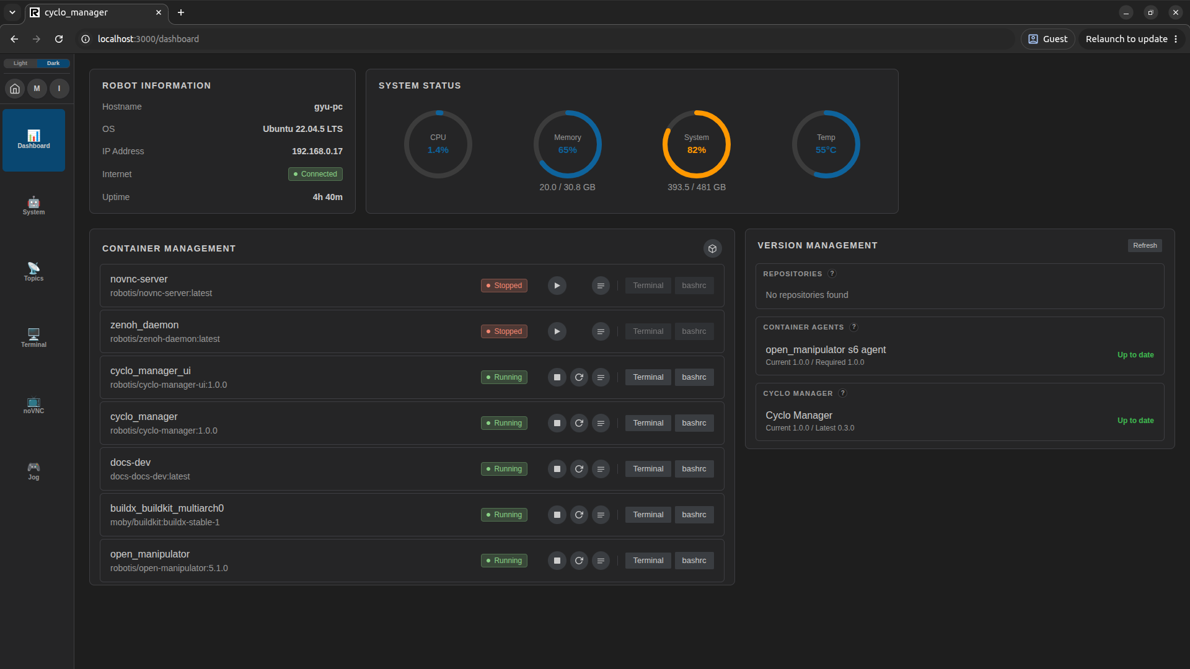Open the logs icon for the cyclo_manager row
This screenshot has height=669, width=1190.
click(601, 423)
